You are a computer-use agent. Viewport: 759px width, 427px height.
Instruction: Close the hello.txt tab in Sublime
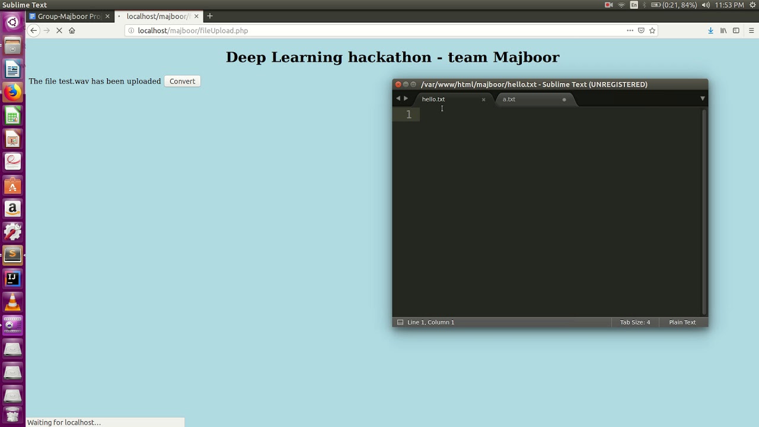click(x=483, y=100)
